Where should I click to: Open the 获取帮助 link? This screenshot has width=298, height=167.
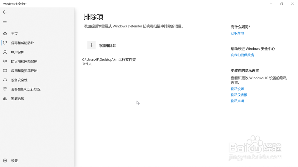(238, 33)
